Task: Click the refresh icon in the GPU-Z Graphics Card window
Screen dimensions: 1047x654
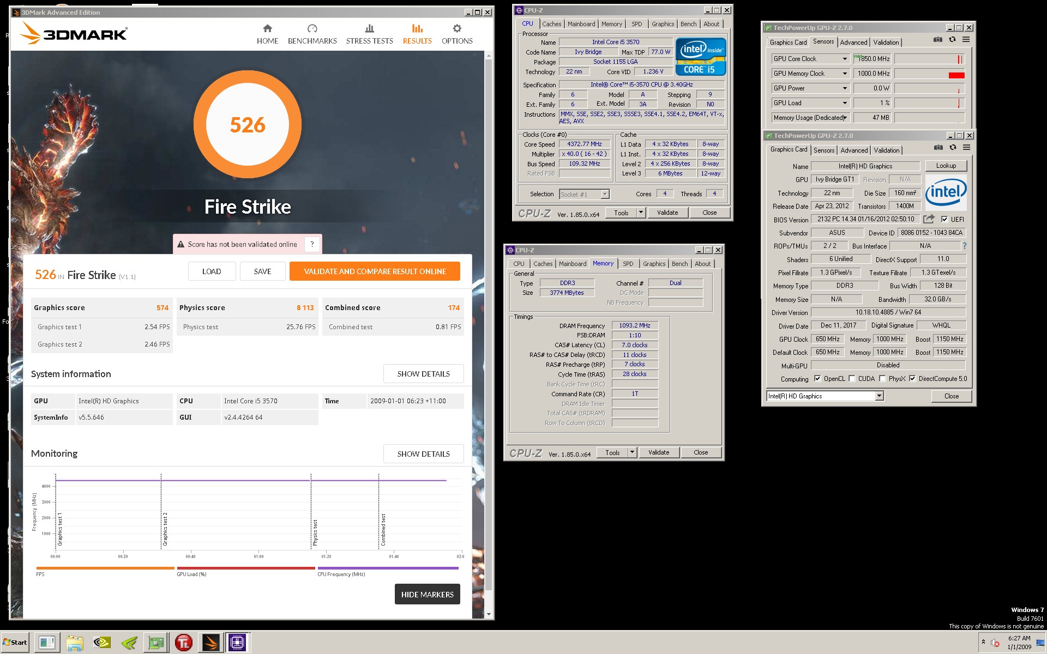Action: click(953, 148)
